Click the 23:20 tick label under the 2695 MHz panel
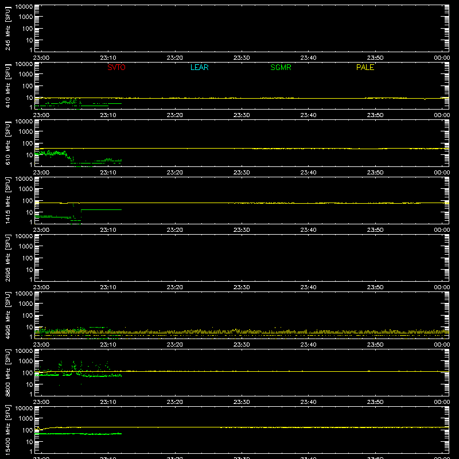The height and width of the screenshot is (459, 459). 175,287
